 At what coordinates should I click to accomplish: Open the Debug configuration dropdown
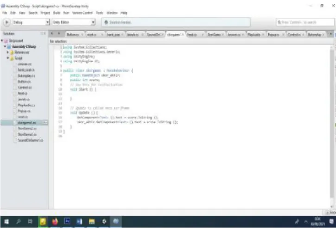(31, 22)
